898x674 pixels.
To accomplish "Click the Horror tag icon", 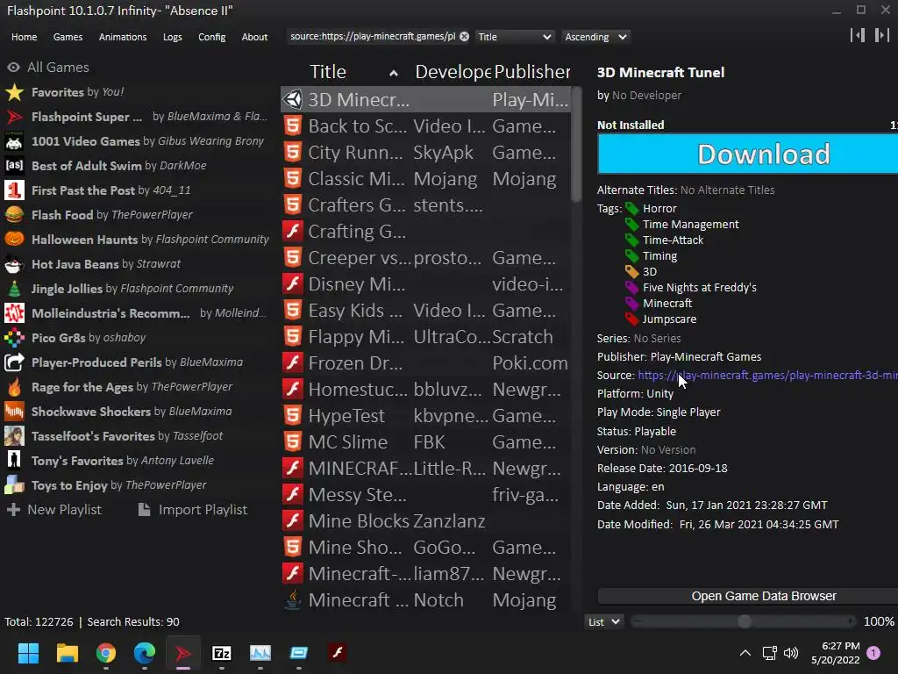I will (631, 209).
